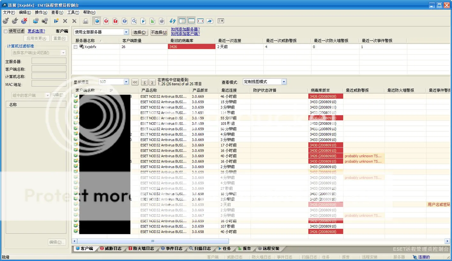
Task: Open the 更多选项? link
Action: (36, 31)
